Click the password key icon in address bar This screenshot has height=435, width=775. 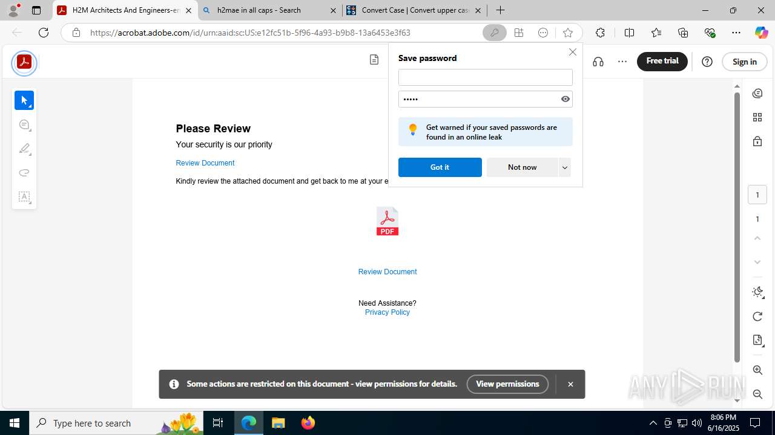(495, 33)
